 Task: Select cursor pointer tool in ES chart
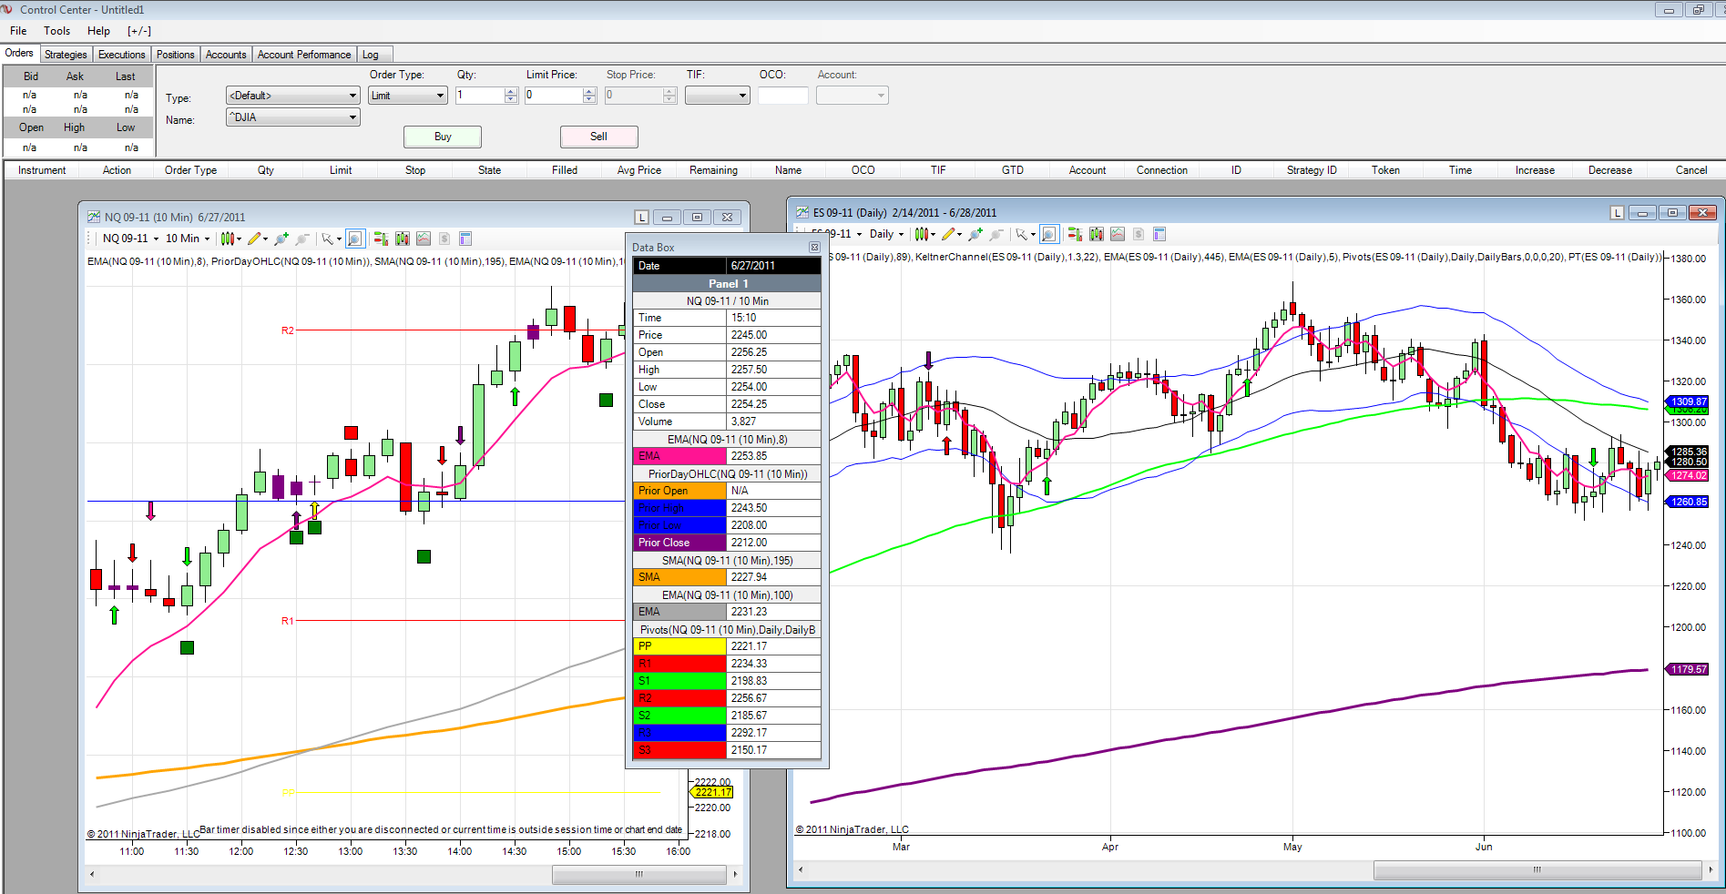1024,234
